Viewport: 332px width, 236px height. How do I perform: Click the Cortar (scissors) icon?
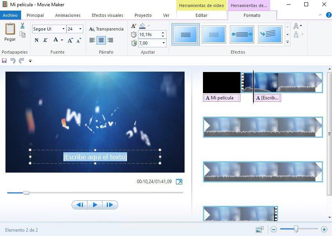click(x=22, y=26)
